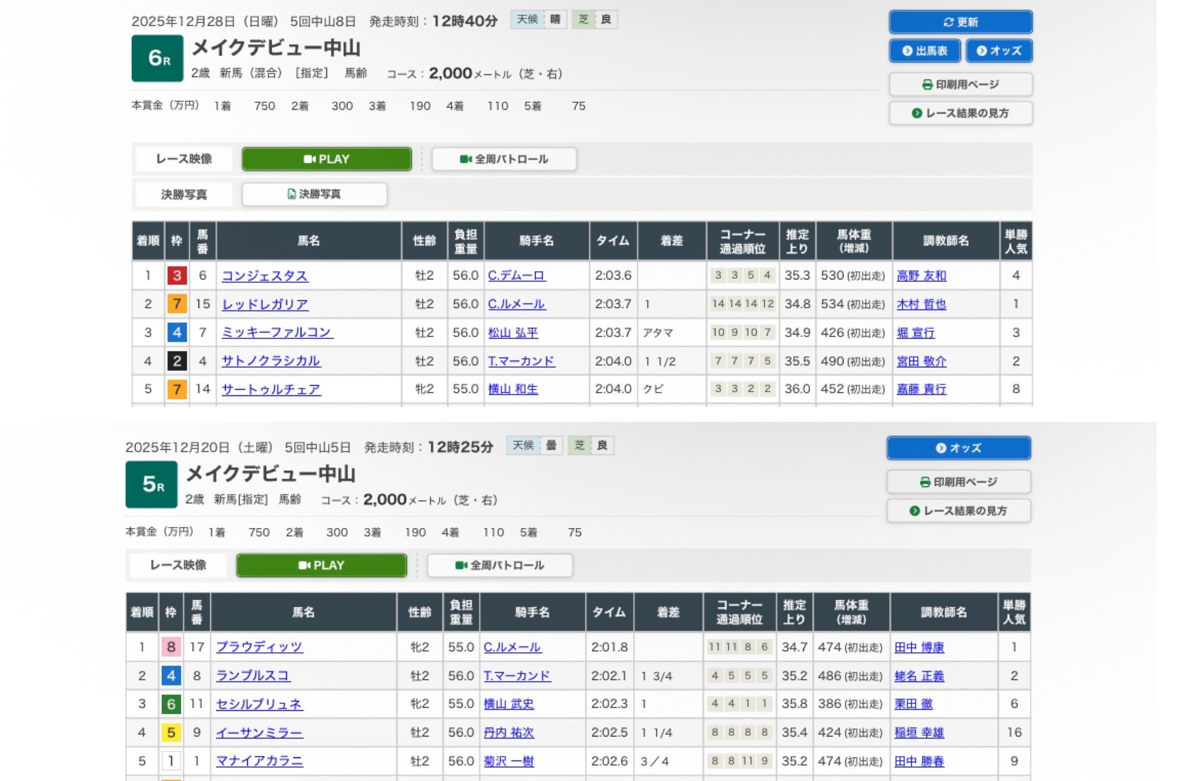Screen dimensions: 1180x781
Task: Open jockey link 横山 武史
Action: pos(508,704)
